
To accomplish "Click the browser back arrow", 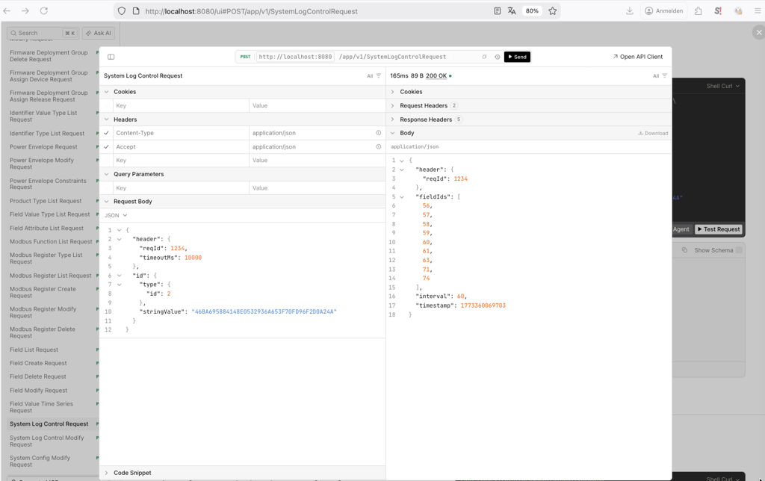I will click(7, 10).
